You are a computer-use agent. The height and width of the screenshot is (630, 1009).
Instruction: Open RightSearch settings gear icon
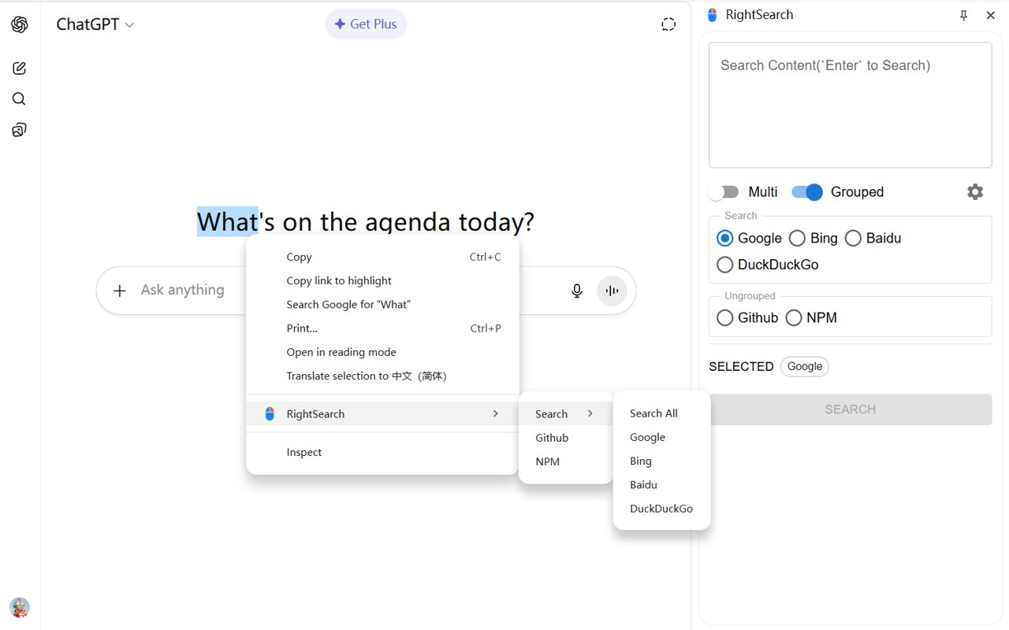pos(975,191)
